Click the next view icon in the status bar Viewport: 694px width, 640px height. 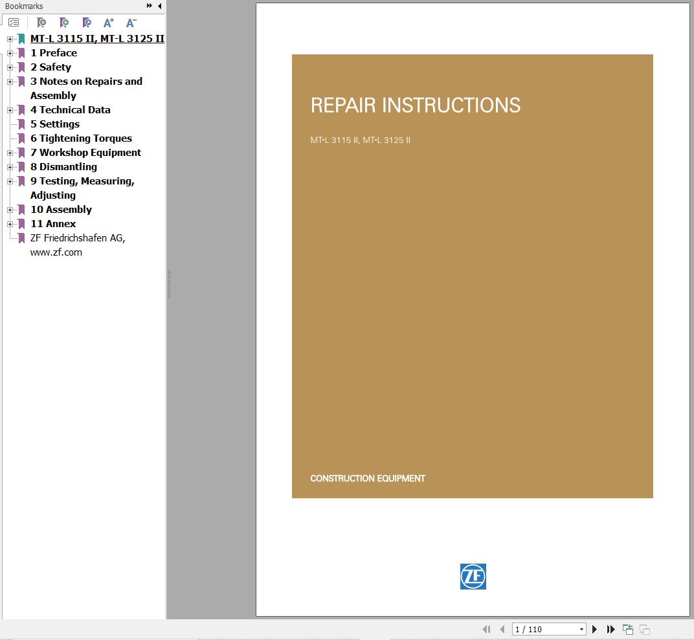click(644, 629)
